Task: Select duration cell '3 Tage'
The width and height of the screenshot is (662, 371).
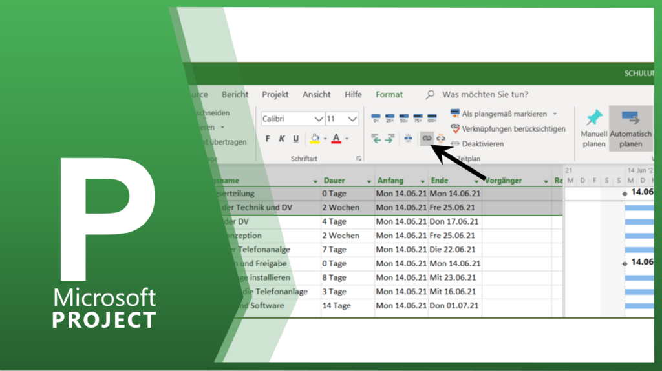Action: click(x=334, y=292)
